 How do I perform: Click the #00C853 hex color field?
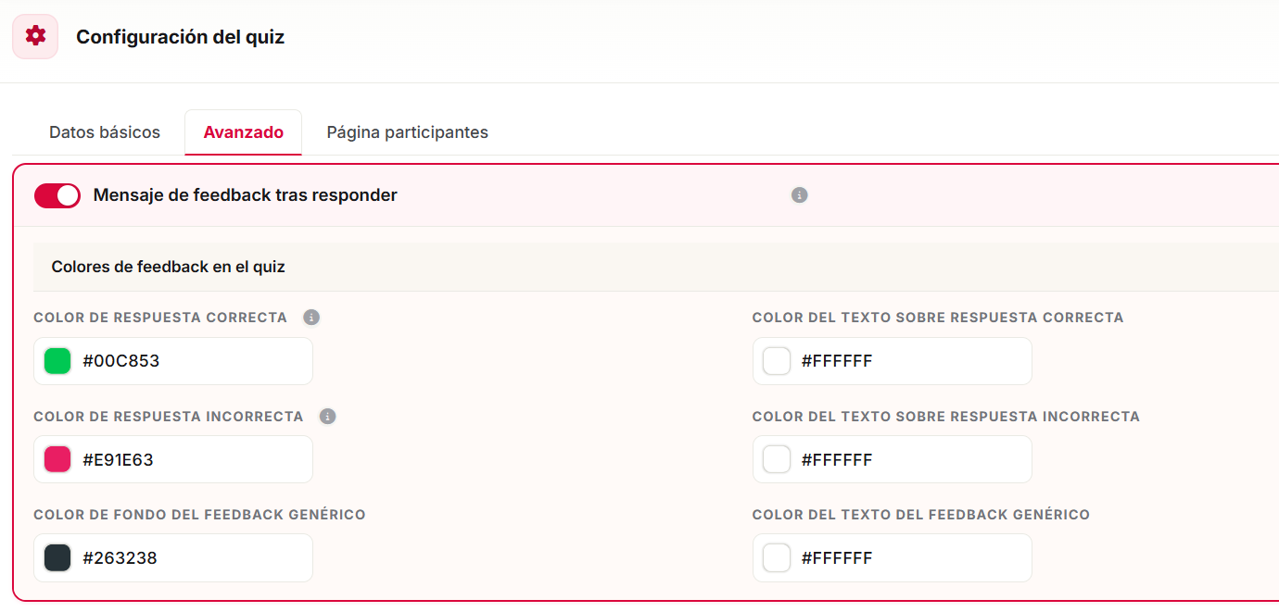(173, 361)
